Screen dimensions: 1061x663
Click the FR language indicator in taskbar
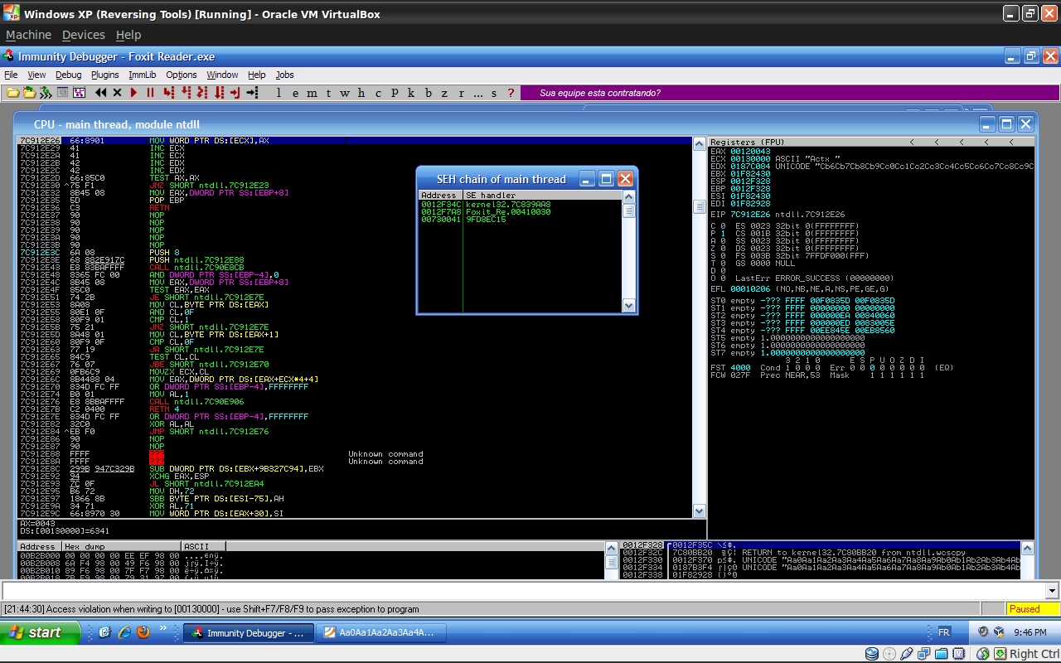pyautogui.click(x=943, y=632)
